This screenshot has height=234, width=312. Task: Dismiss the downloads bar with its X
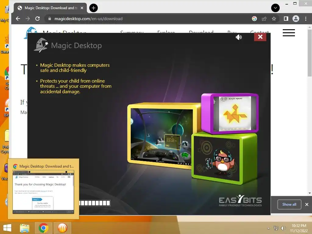click(307, 204)
